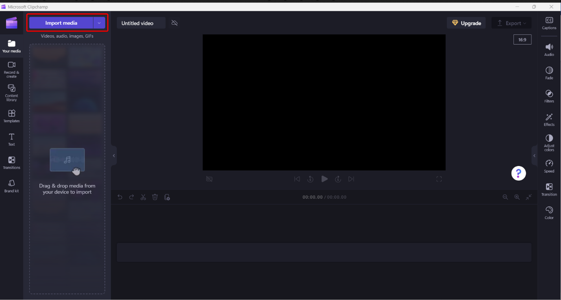This screenshot has height=300, width=561.
Task: Collapse the right properties panel
Action: (x=535, y=156)
